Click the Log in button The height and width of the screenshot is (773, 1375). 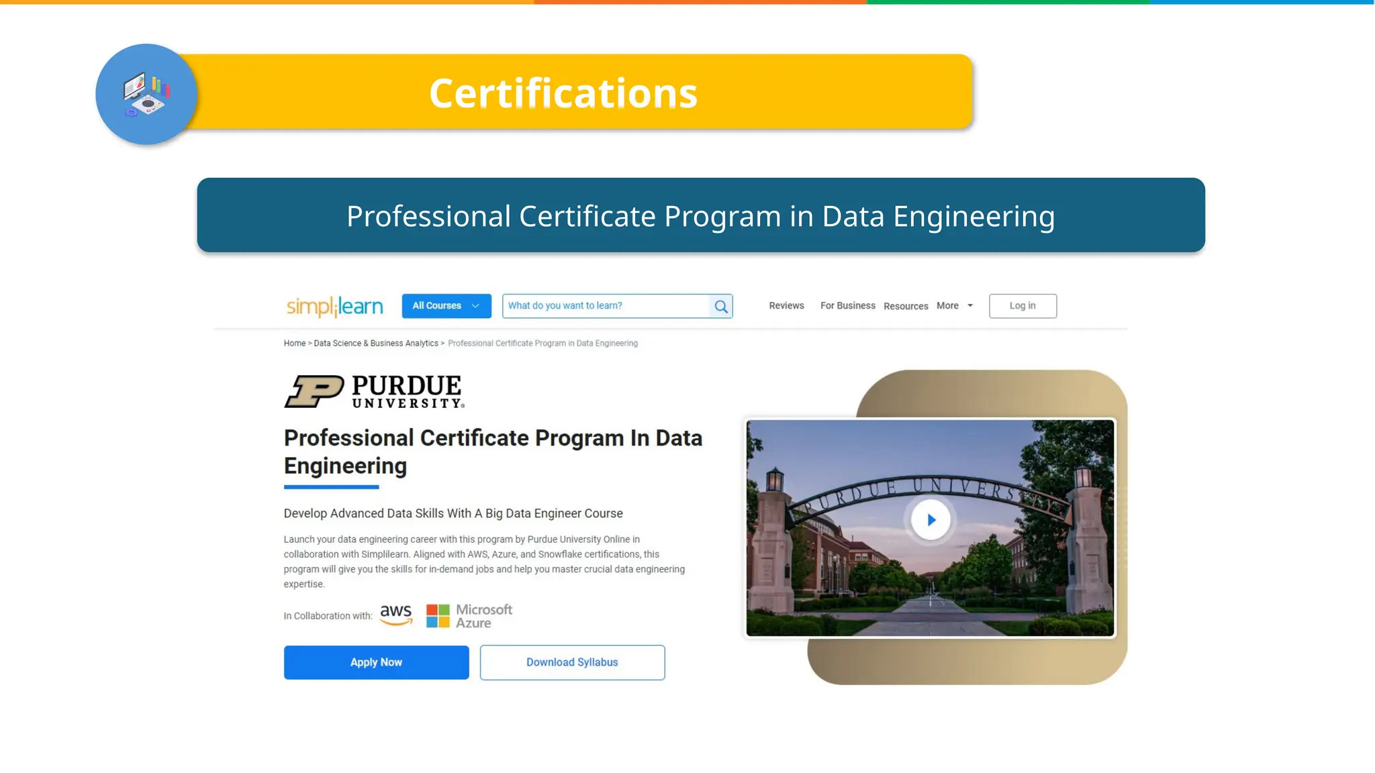[x=1023, y=306]
